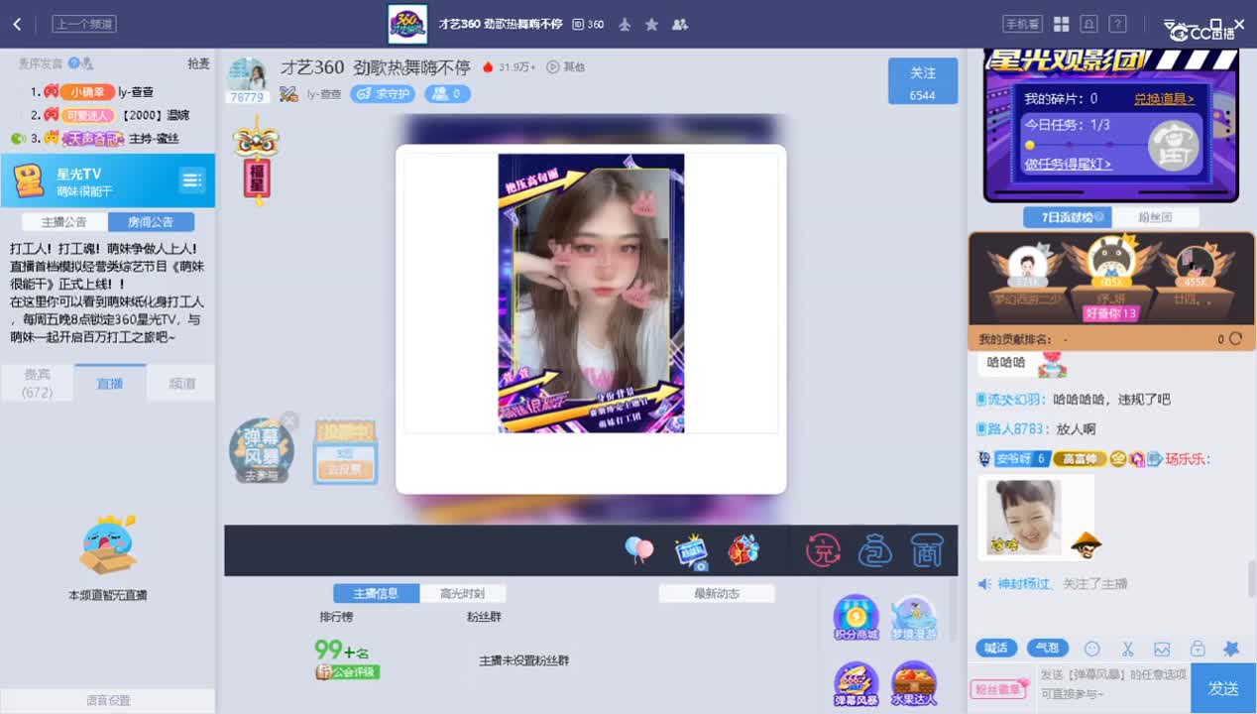
Task: Open the notification bell icon
Action: (x=1089, y=24)
